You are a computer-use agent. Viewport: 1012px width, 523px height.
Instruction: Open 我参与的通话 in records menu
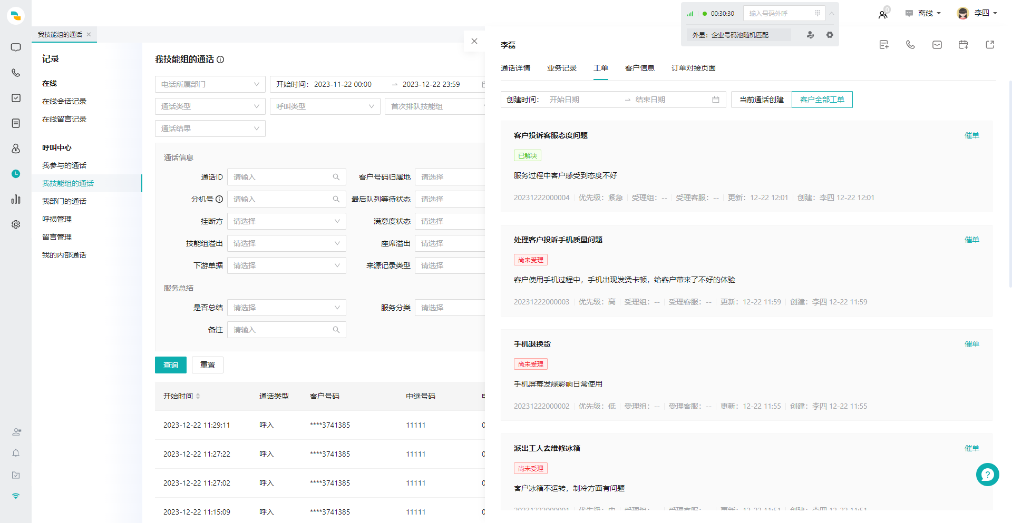point(64,165)
